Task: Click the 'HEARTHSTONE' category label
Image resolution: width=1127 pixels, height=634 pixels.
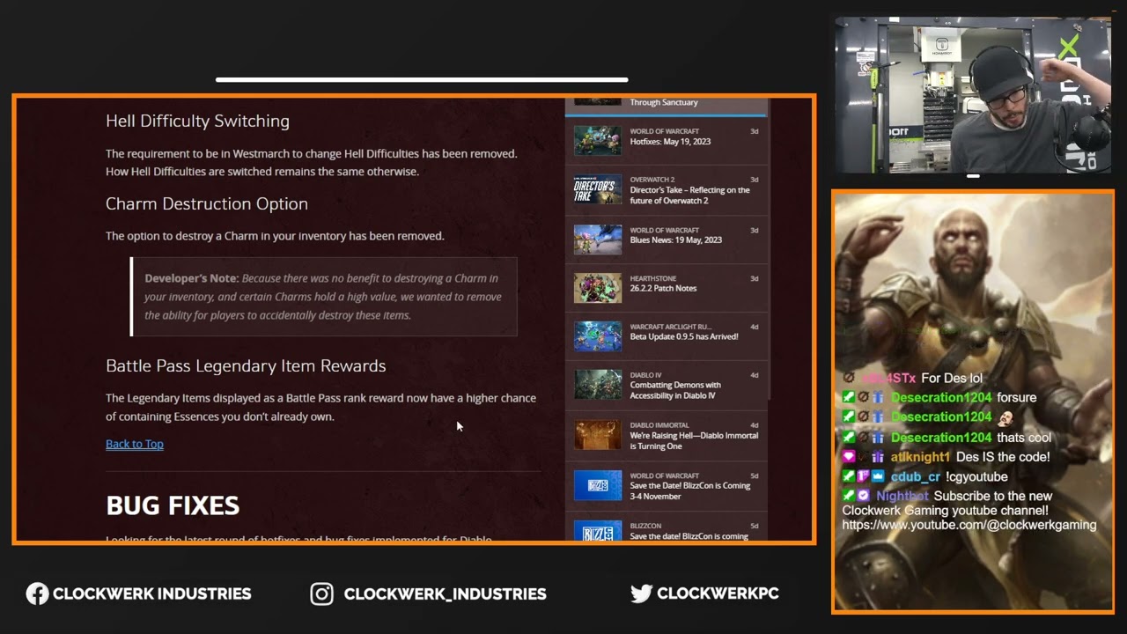Action: click(x=653, y=278)
